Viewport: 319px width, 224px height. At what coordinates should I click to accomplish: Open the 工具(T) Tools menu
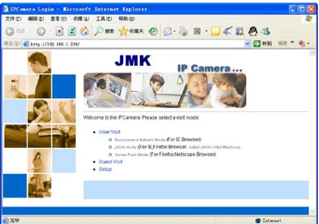(104, 19)
